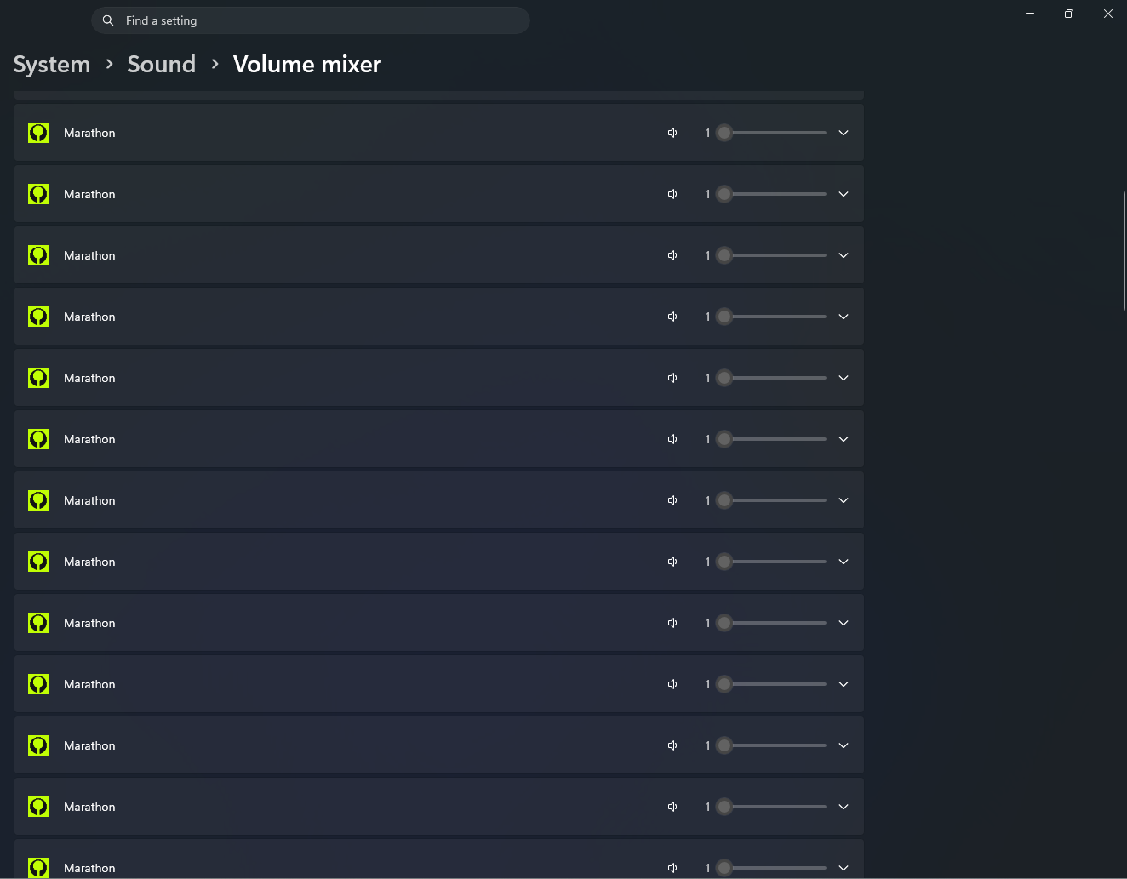Navigate to Sound in the breadcrumb
The width and height of the screenshot is (1127, 879).
[161, 65]
